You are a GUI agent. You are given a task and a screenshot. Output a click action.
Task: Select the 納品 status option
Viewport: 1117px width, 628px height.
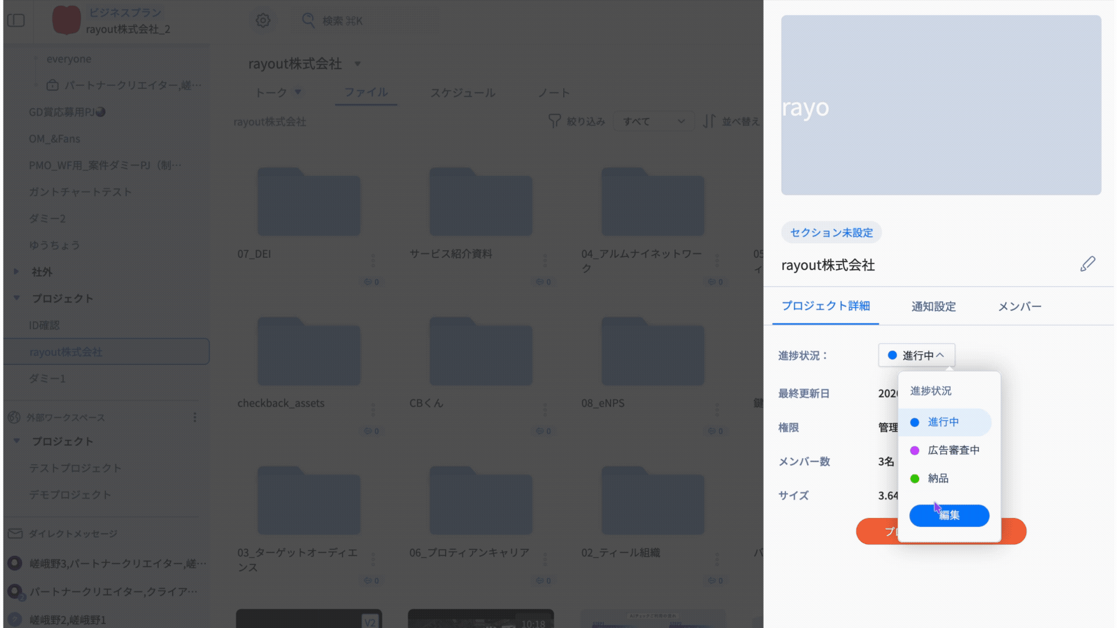click(938, 478)
